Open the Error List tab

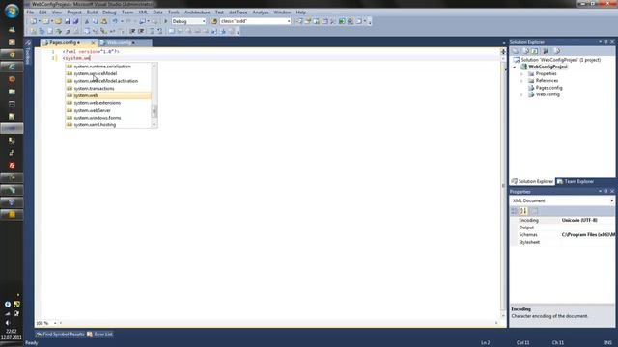click(x=99, y=334)
